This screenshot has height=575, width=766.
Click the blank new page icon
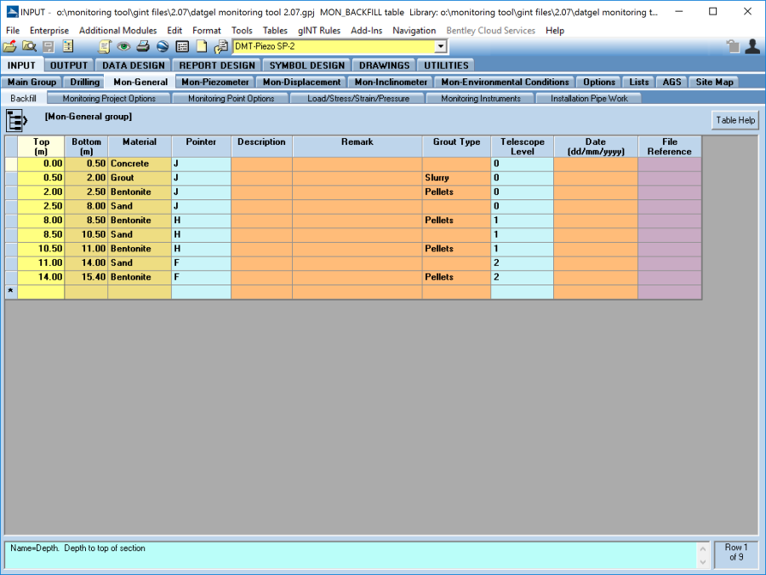(x=202, y=47)
